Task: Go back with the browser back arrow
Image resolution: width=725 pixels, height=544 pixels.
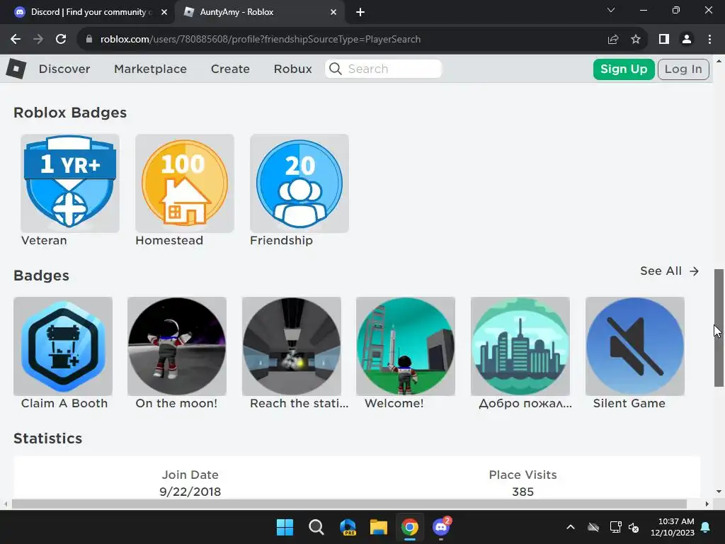Action: point(16,40)
